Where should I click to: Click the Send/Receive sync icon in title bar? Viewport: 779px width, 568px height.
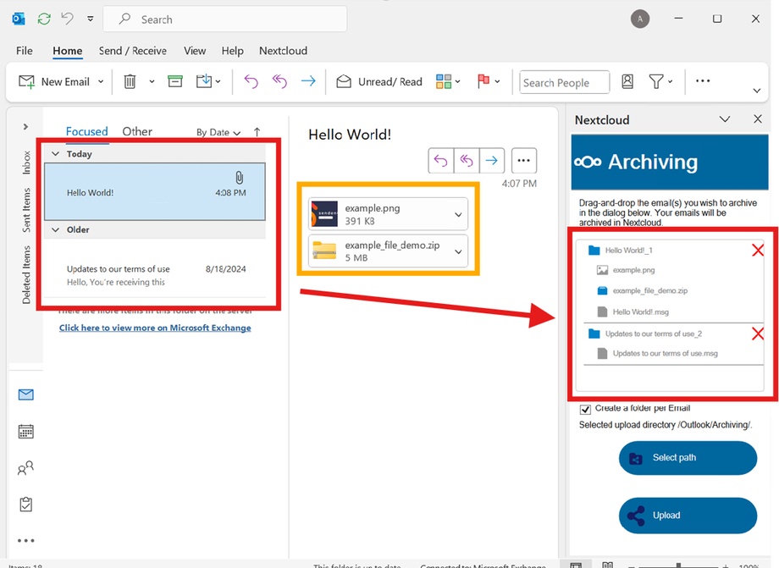[44, 19]
